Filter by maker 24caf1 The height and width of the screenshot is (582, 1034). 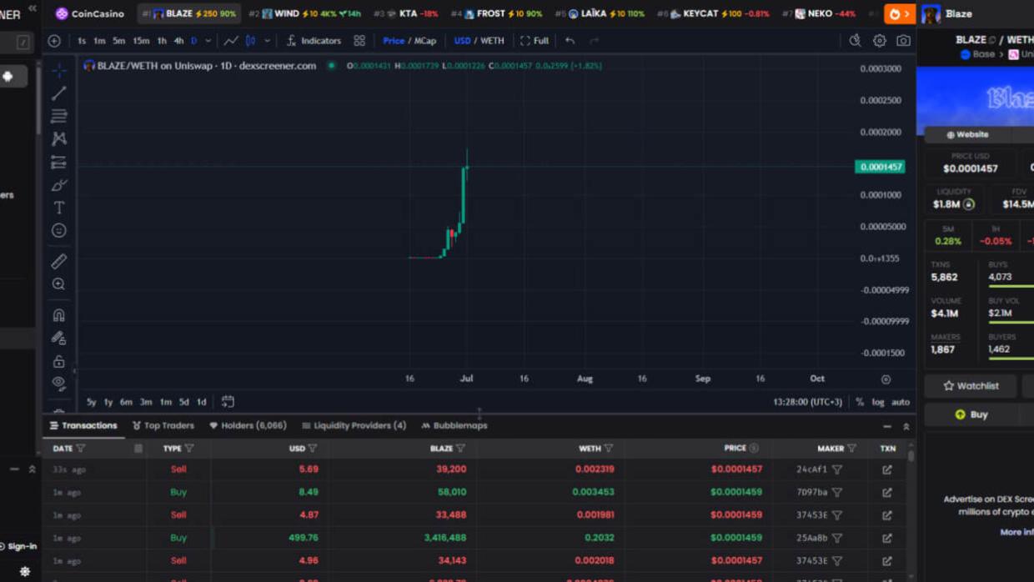pos(837,469)
